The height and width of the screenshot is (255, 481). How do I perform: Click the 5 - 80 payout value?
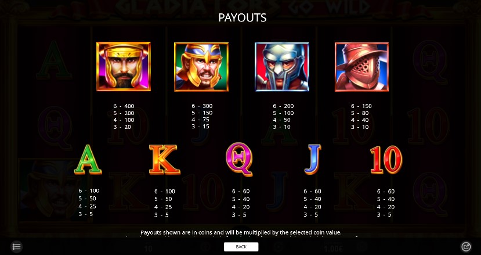(360, 113)
